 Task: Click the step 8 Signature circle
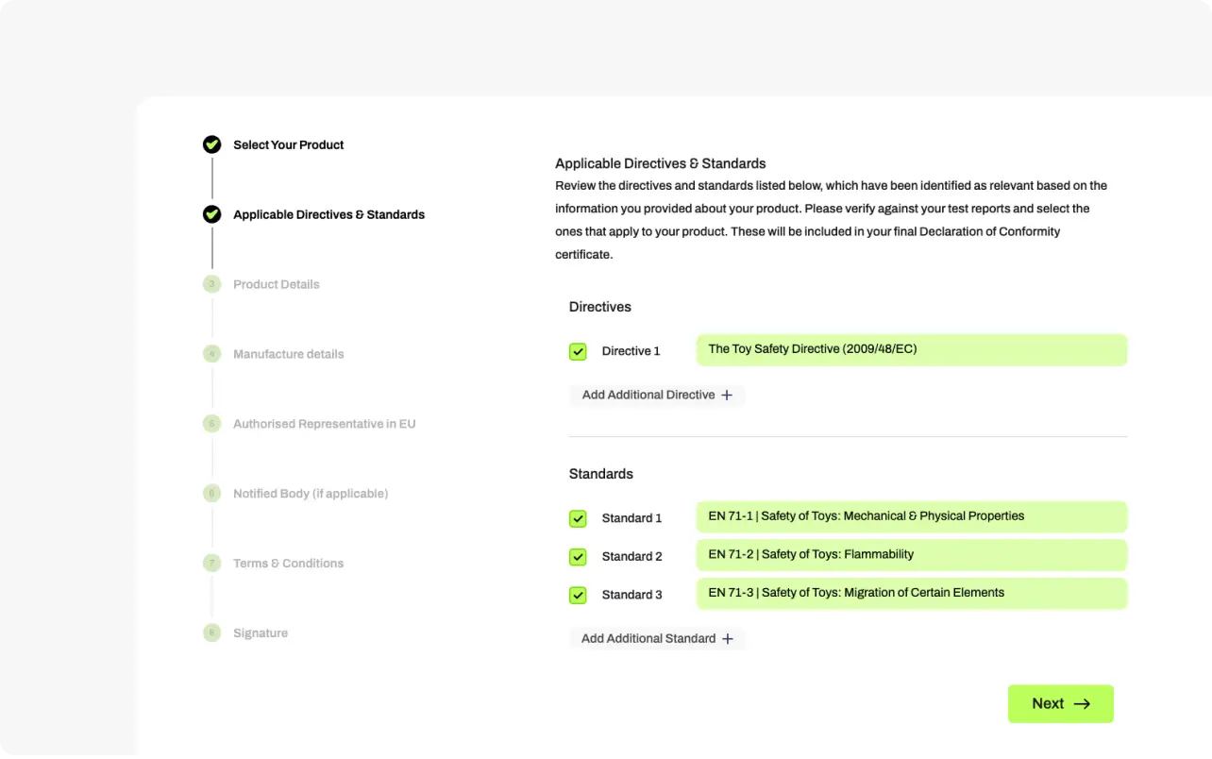(212, 633)
